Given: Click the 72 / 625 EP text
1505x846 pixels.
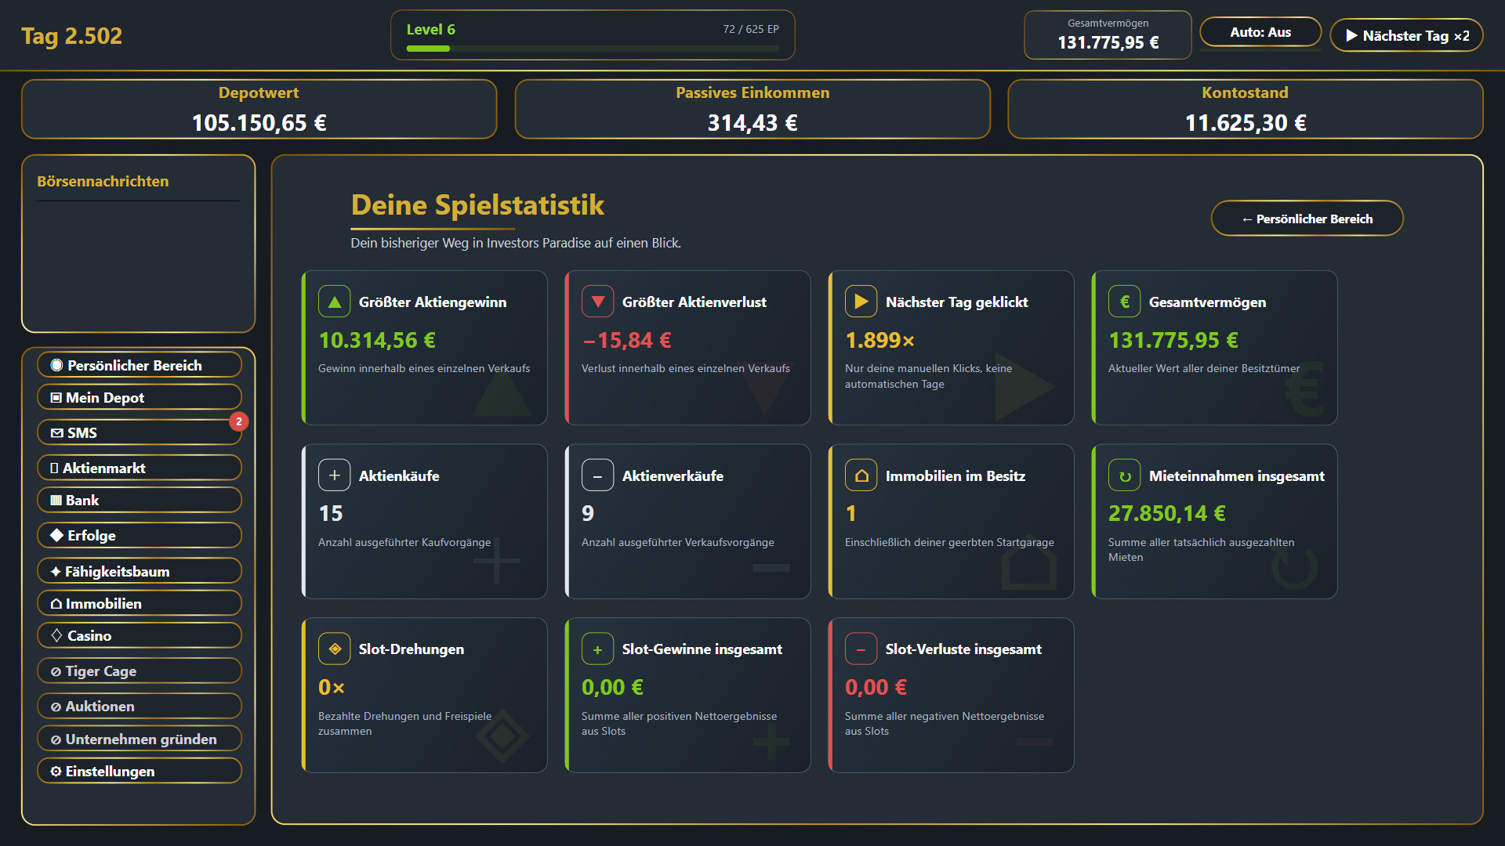Looking at the screenshot, I should [751, 29].
